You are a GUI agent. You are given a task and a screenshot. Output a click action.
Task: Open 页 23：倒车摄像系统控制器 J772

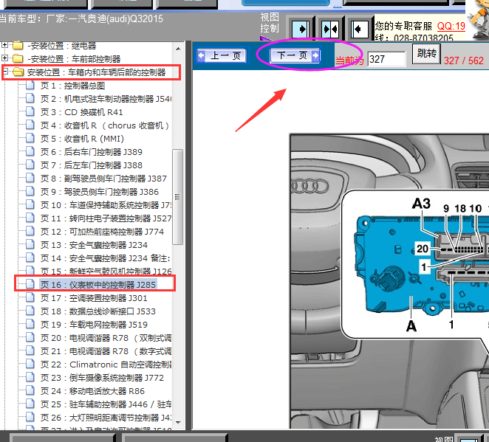click(102, 378)
